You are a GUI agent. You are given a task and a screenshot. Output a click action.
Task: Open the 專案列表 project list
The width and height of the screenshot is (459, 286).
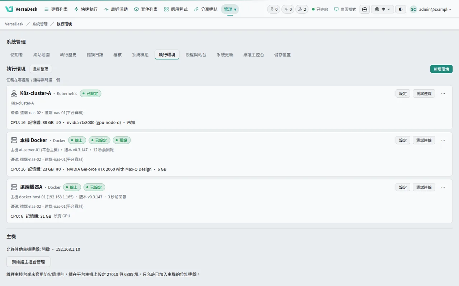click(56, 9)
